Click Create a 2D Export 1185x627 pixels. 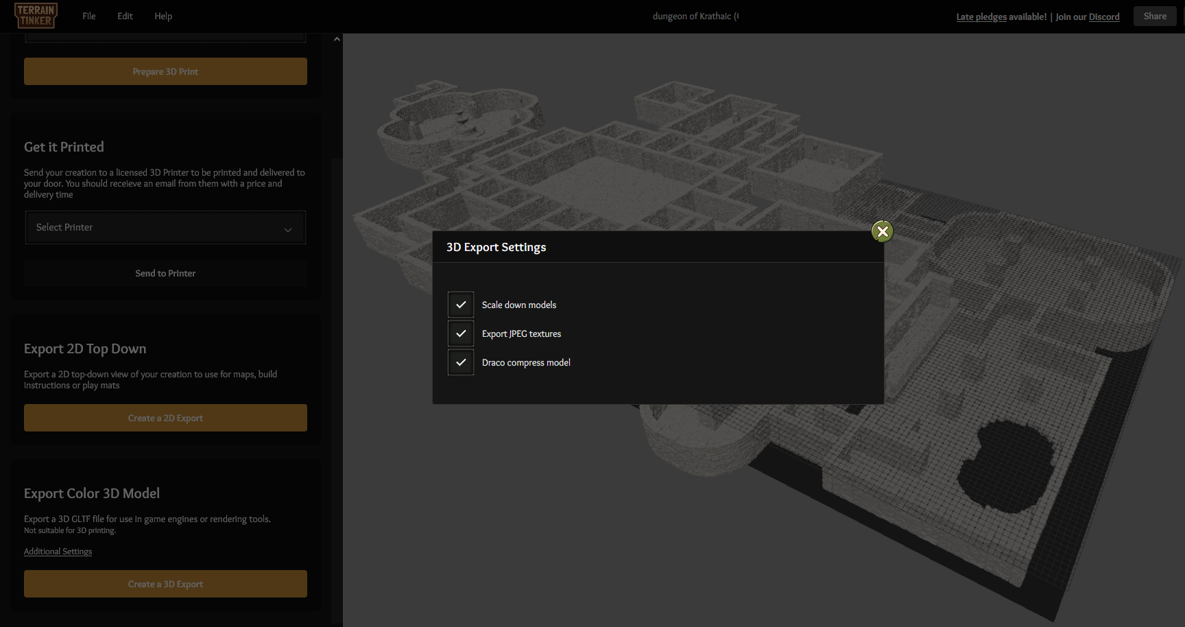[x=165, y=417]
